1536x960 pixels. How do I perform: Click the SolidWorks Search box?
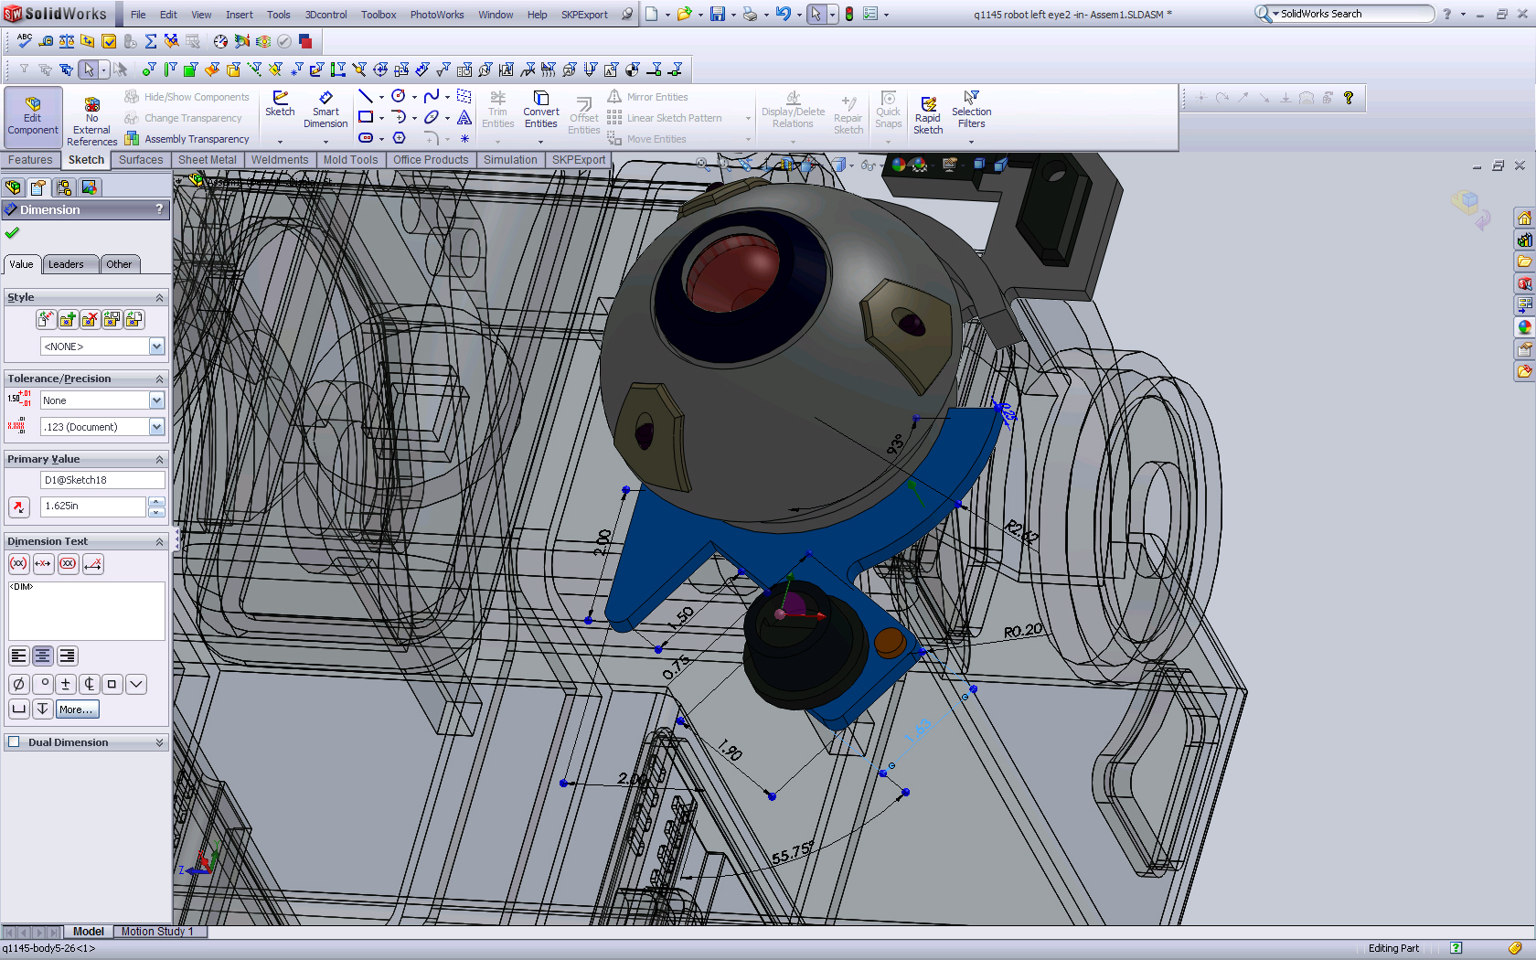click(x=1344, y=14)
